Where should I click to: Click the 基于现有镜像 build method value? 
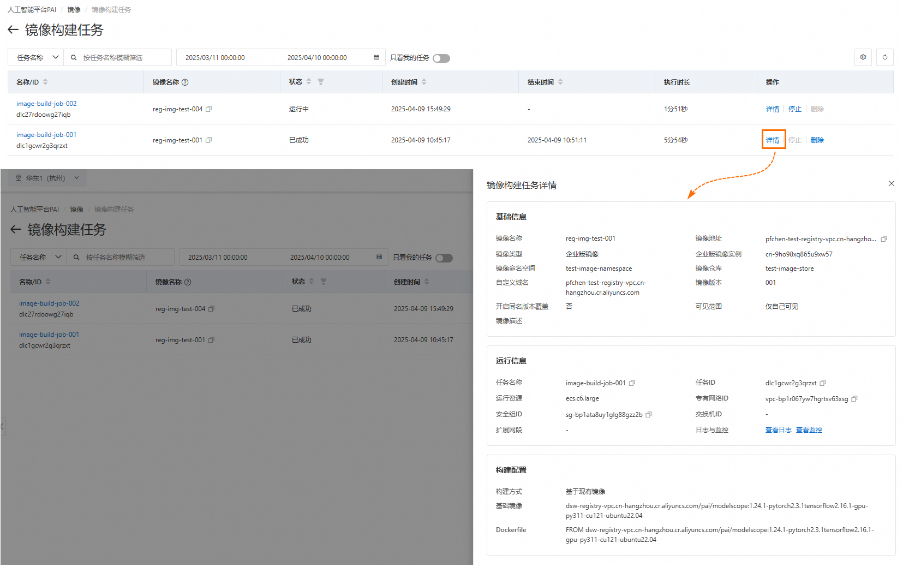click(x=585, y=492)
